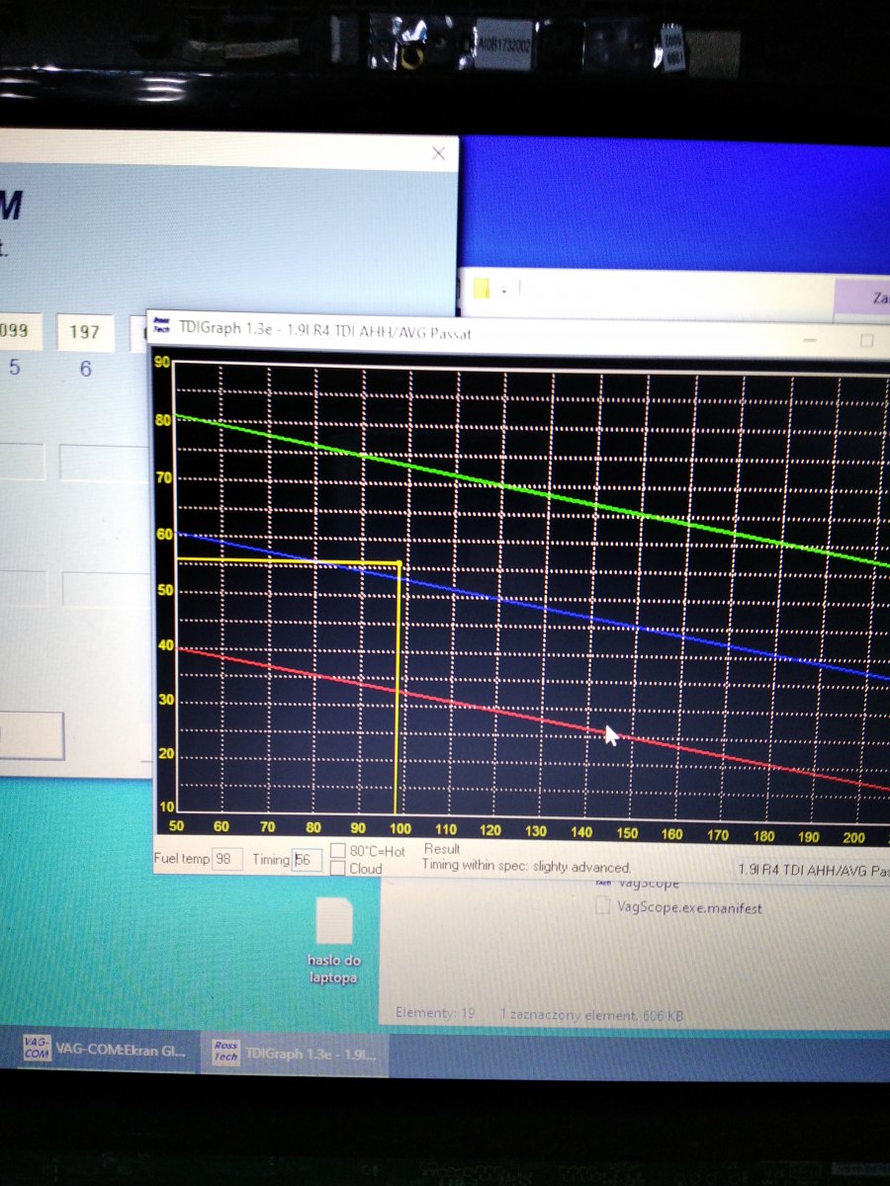890x1186 pixels.
Task: Select the VagScope.exe.manifest file name
Action: coord(689,907)
